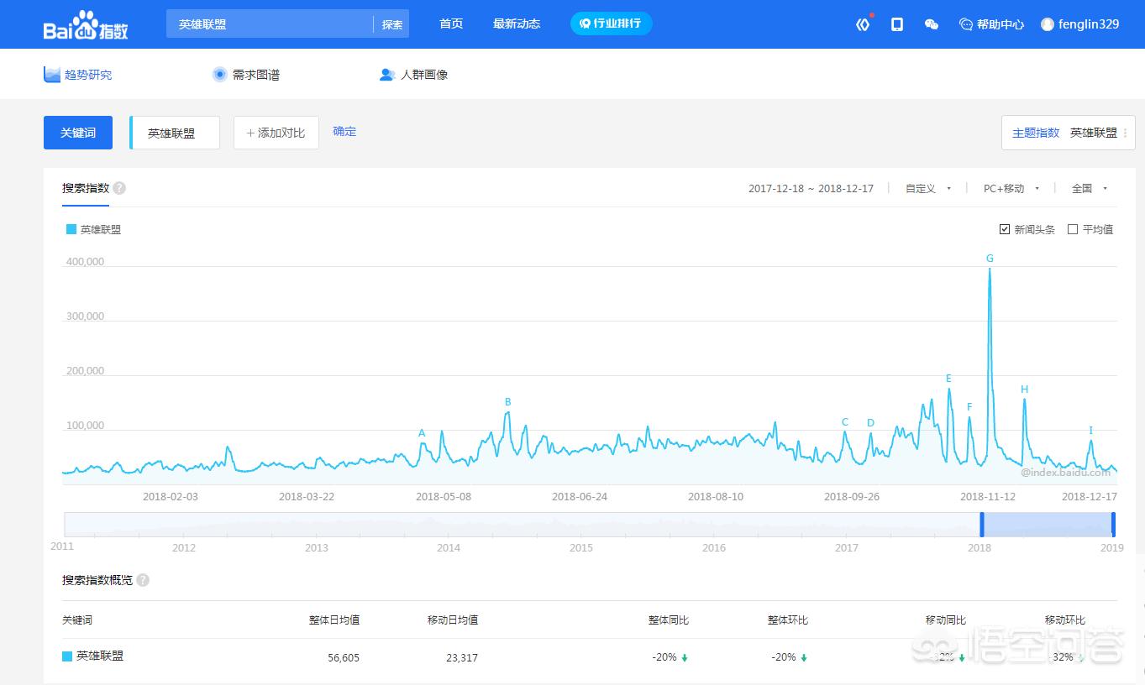Click the WeChat icon in header
Screen dimensions: 1145x685
click(931, 24)
